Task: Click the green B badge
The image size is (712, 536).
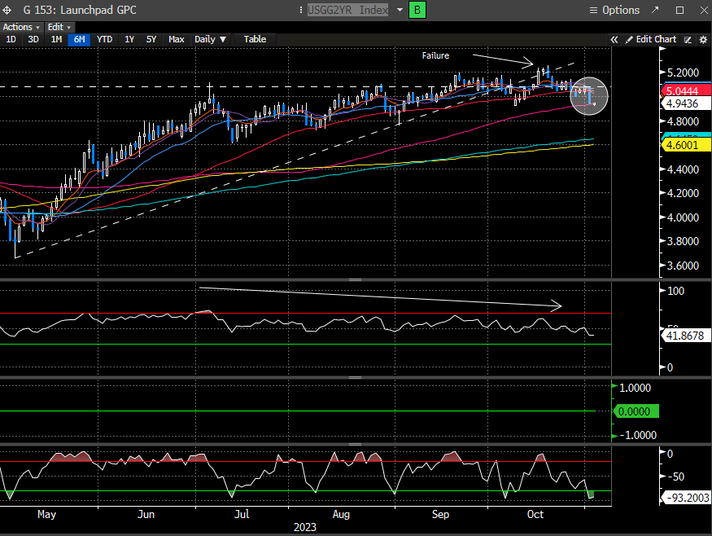Action: 417,10
